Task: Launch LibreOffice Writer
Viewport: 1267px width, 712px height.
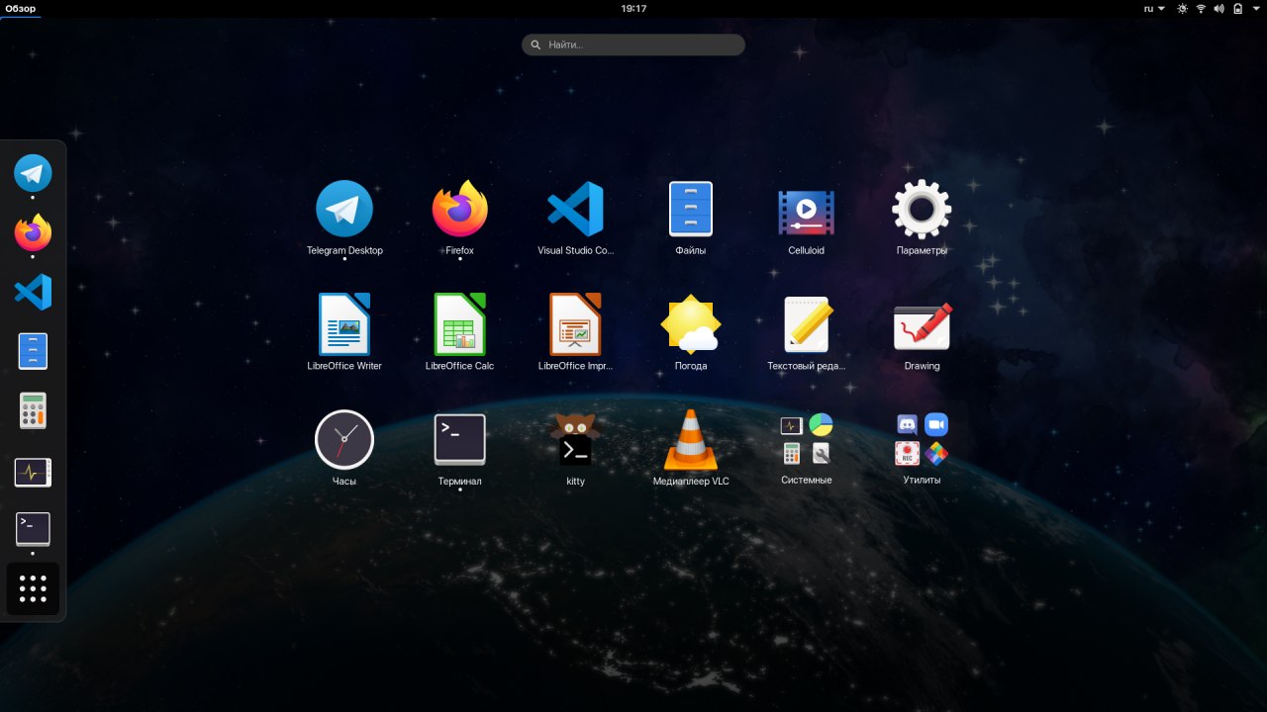Action: pyautogui.click(x=344, y=324)
